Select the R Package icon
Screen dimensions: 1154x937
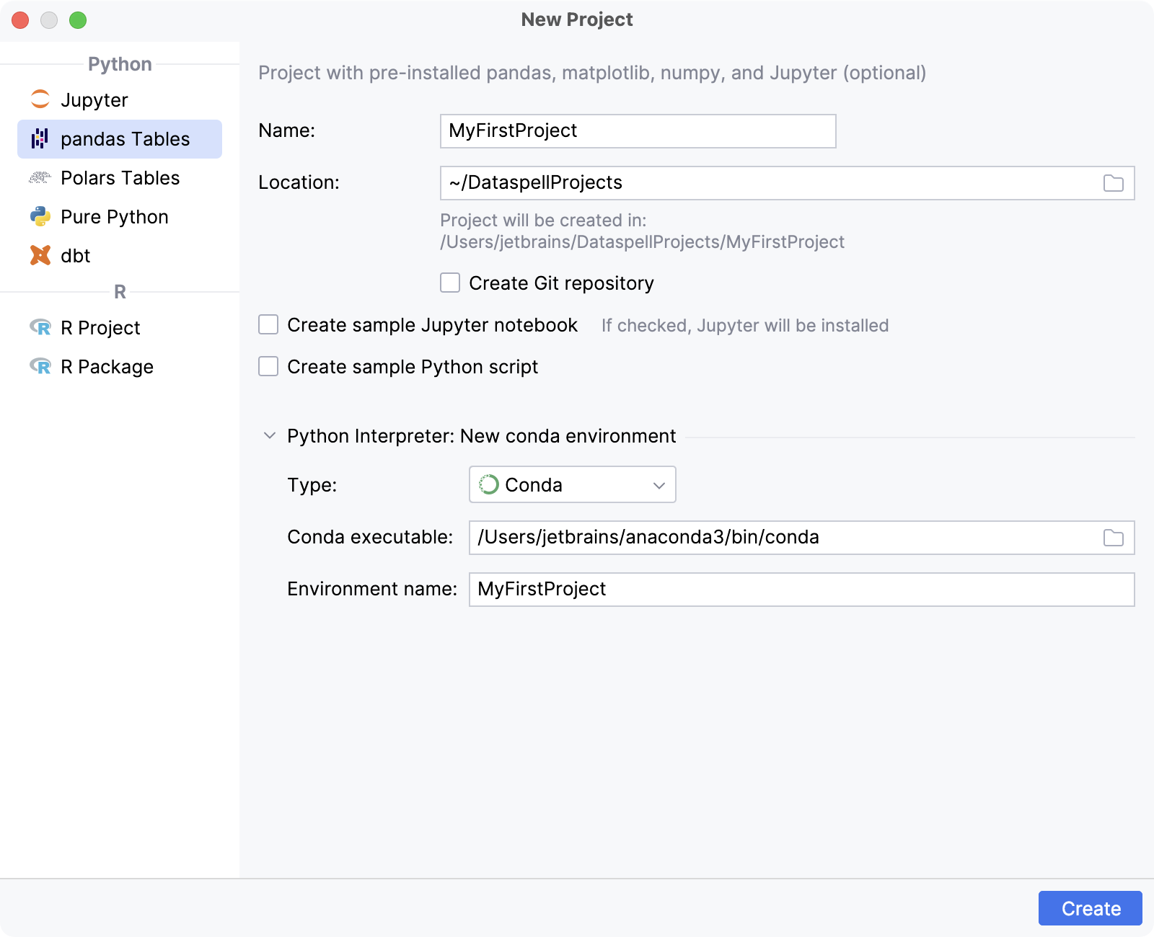[42, 366]
